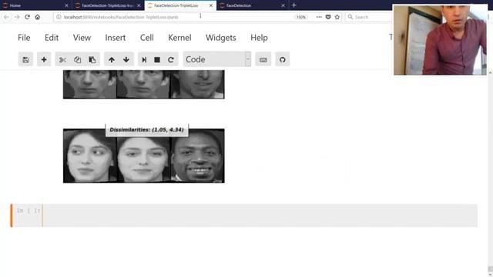493x277 pixels.
Task: Click the scroll-up arrow of the page scrollbar
Action: tap(490, 73)
